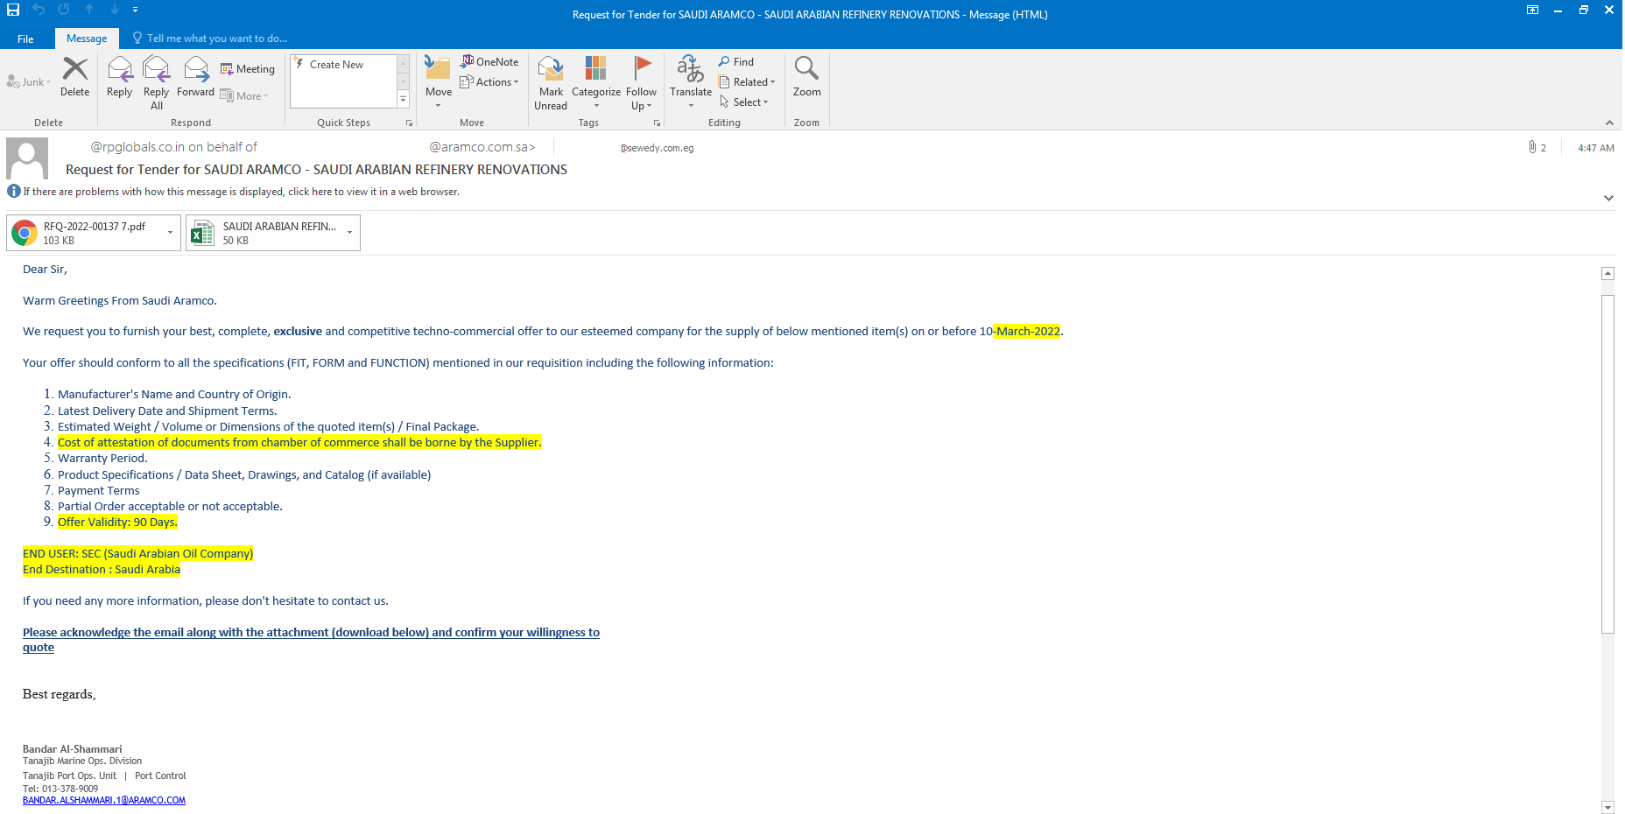The height and width of the screenshot is (814, 1625).
Task: Click the Zoom magnifier icon
Action: point(806,70)
